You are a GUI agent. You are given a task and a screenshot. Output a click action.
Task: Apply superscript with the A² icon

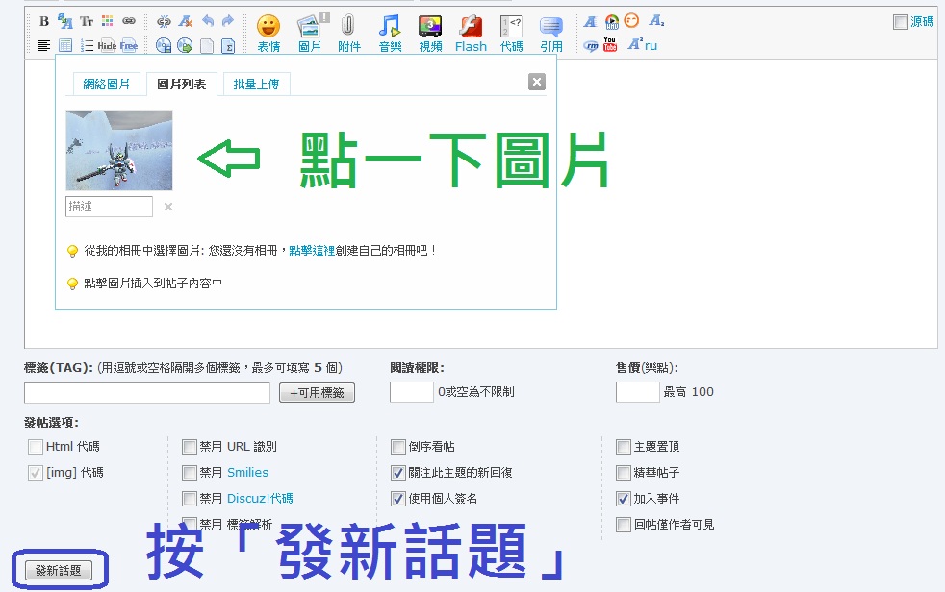pyautogui.click(x=635, y=44)
